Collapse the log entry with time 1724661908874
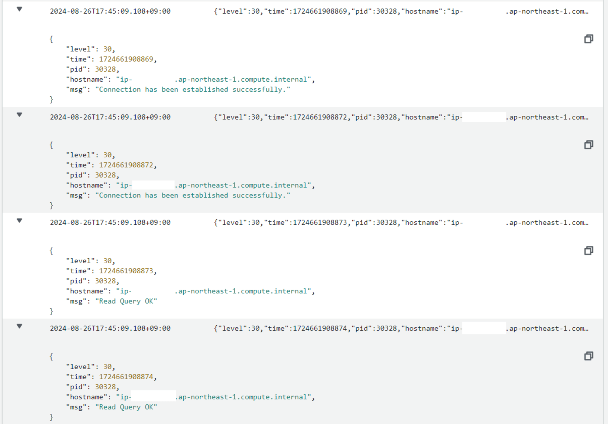 19,327
